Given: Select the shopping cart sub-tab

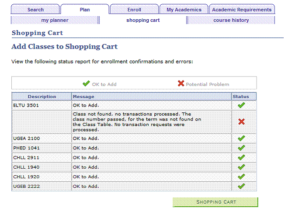Looking at the screenshot, I should pyautogui.click(x=143, y=20).
